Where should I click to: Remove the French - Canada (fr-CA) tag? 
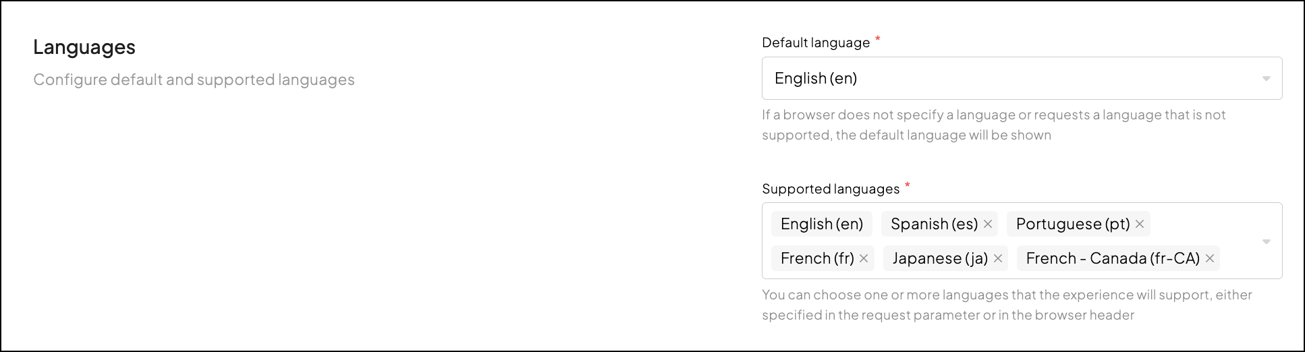click(1210, 258)
